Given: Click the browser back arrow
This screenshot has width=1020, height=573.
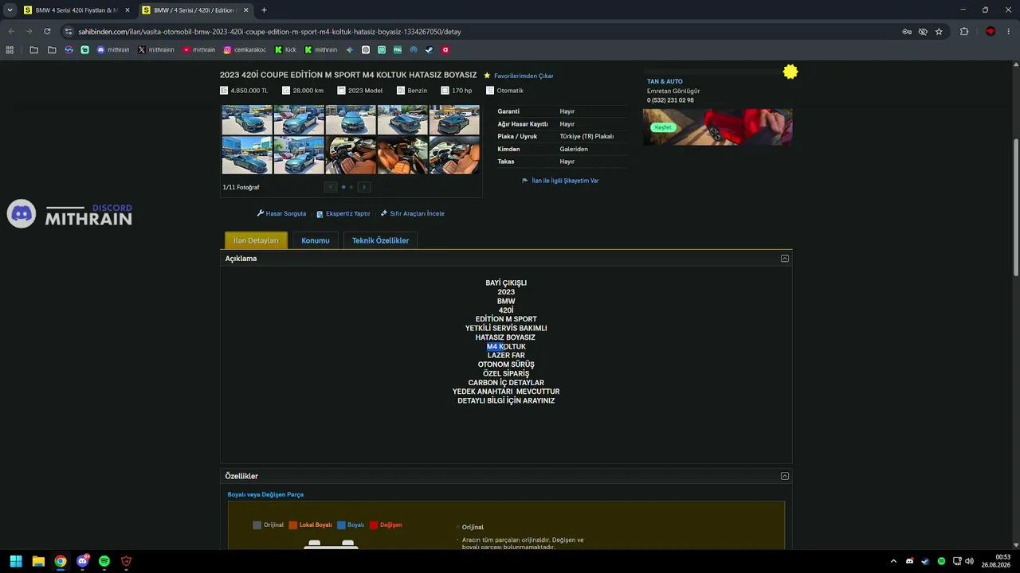Looking at the screenshot, I should 11,32.
